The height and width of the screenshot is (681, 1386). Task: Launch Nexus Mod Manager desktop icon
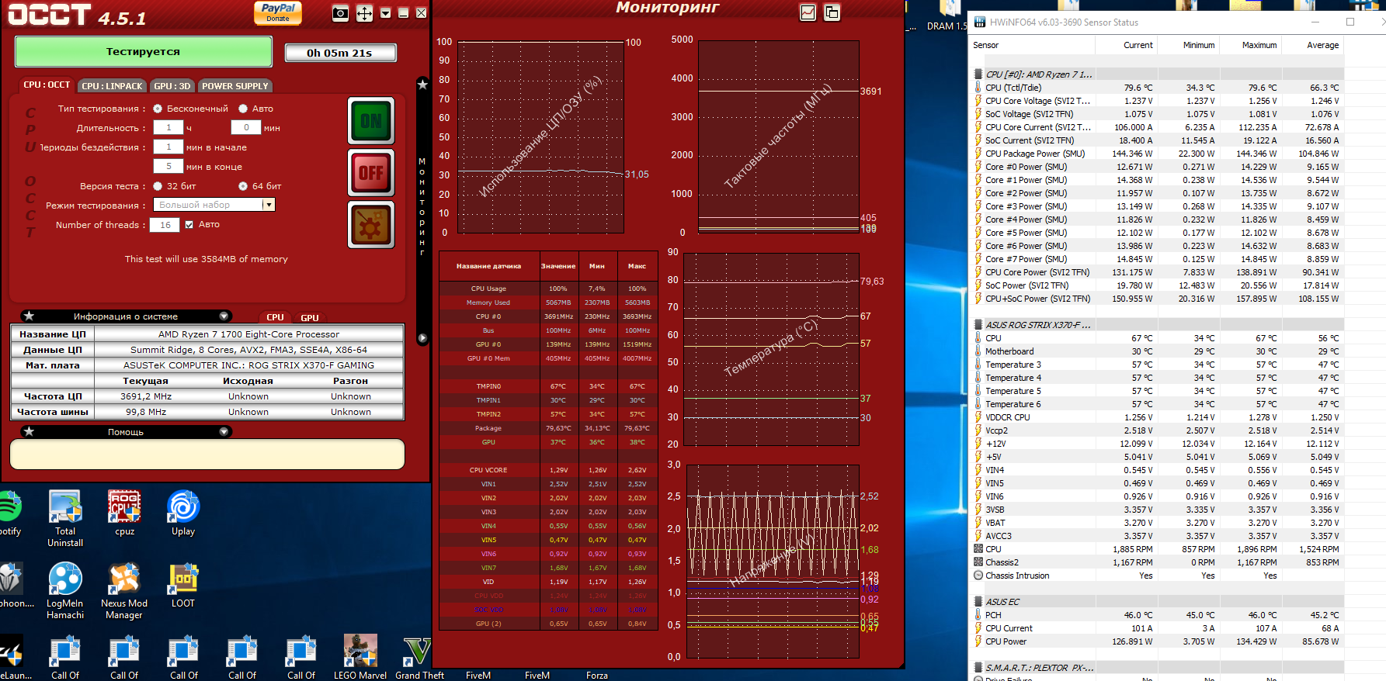coord(124,592)
